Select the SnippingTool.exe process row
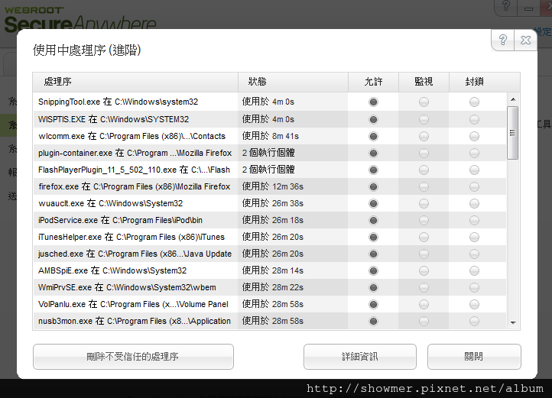552x398 pixels. (x=270, y=102)
